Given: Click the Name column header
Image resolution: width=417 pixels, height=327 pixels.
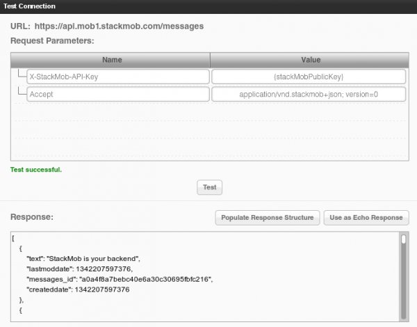Looking at the screenshot, I should (111, 60).
